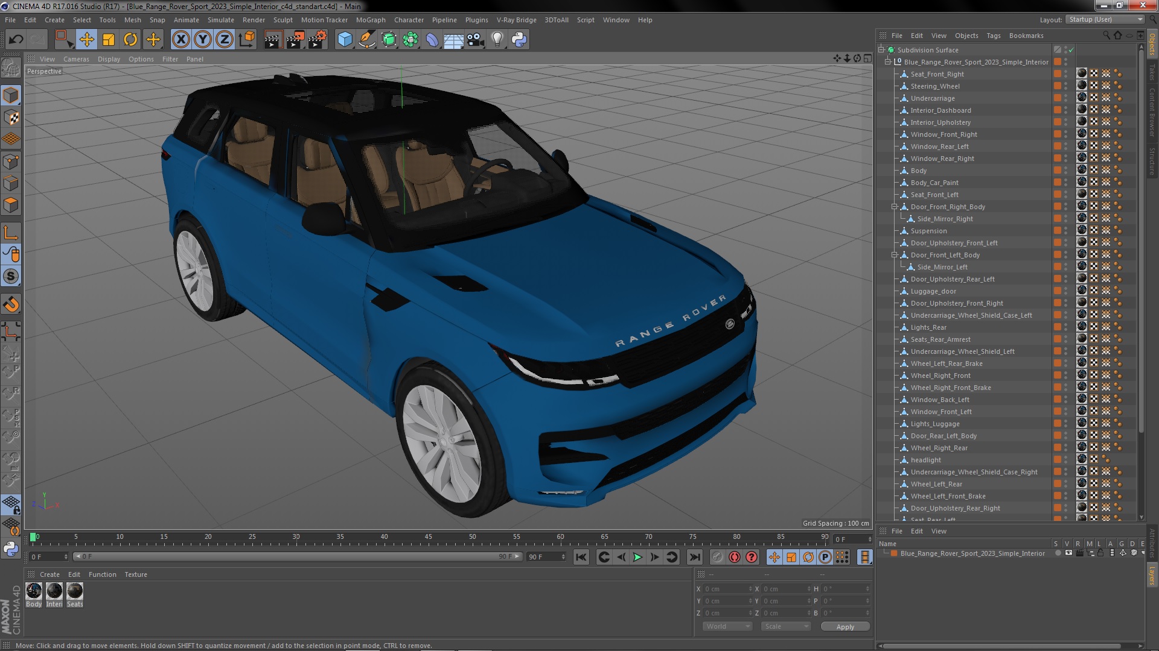Select the Interi material thumbnail

54,591
